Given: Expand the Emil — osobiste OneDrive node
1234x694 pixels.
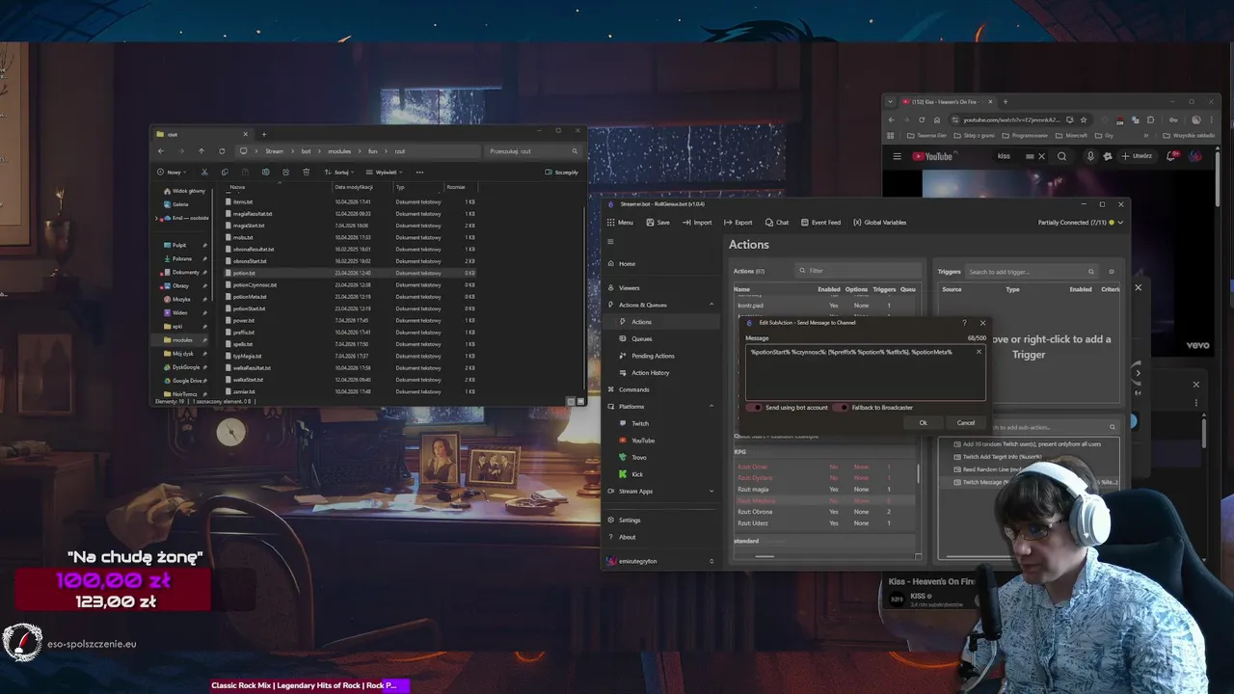Looking at the screenshot, I should pos(157,218).
